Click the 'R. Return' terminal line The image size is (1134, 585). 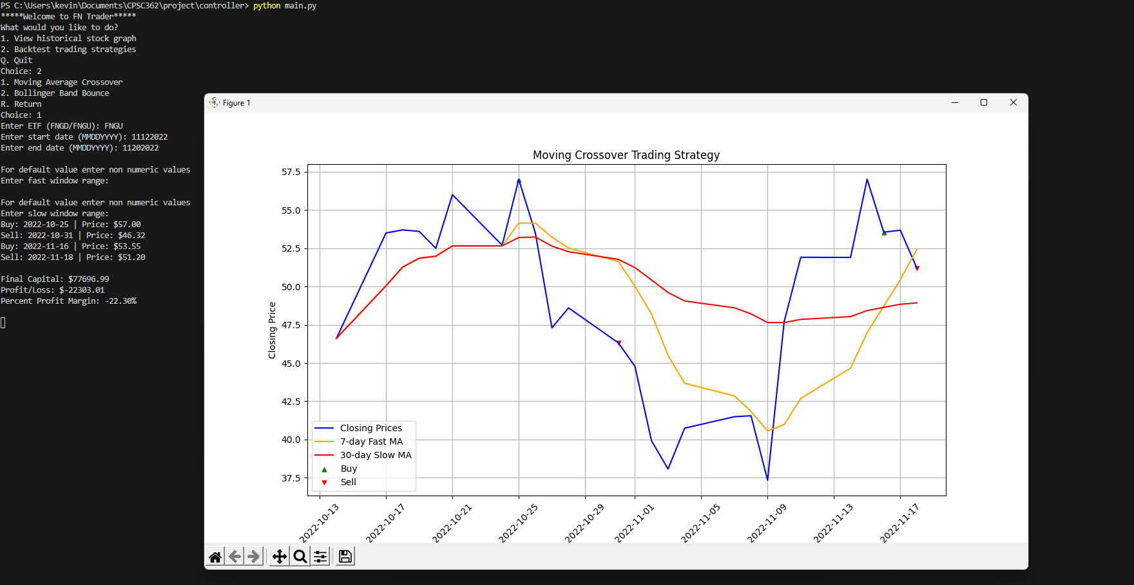(21, 104)
